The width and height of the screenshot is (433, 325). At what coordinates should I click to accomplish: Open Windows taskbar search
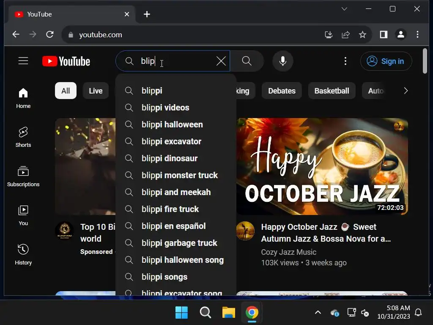[205, 313]
